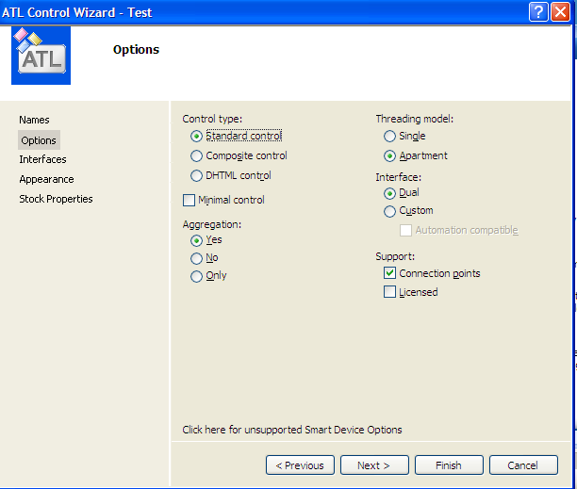
Task: Select Single threading model
Action: 389,137
